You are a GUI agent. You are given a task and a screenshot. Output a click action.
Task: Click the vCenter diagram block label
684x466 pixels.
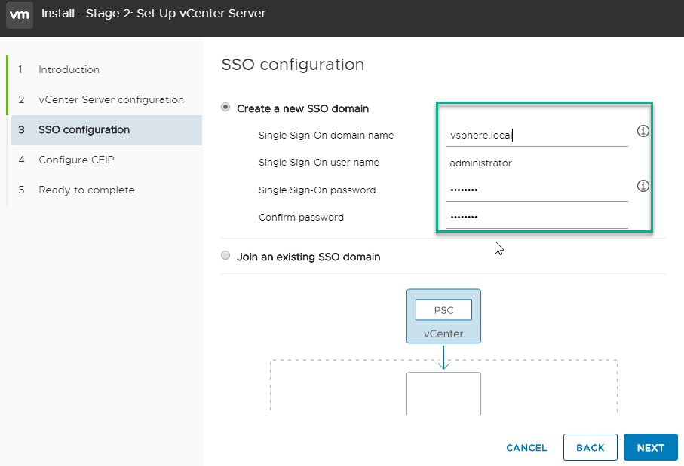443,334
